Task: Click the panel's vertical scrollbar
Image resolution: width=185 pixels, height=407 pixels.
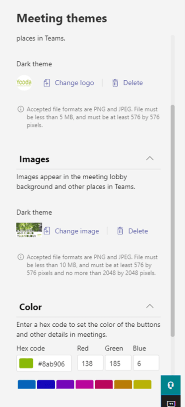Action: pos(173,221)
